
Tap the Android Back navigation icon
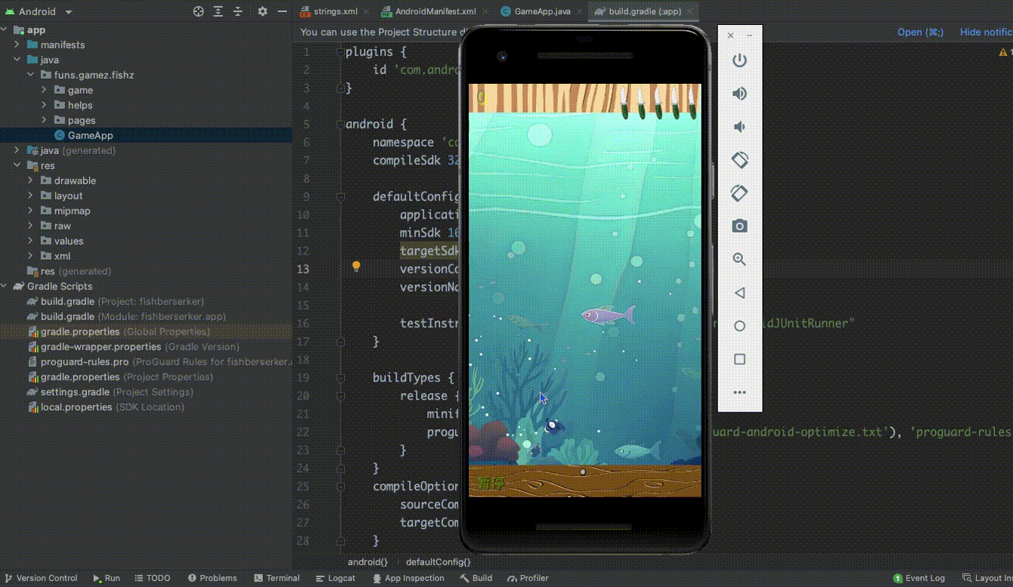pos(739,292)
